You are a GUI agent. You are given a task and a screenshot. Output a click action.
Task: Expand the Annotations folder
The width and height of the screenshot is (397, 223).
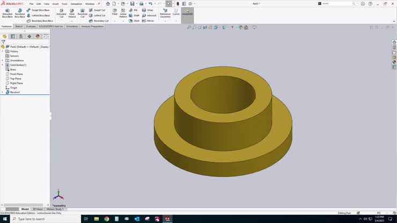pos(3,61)
